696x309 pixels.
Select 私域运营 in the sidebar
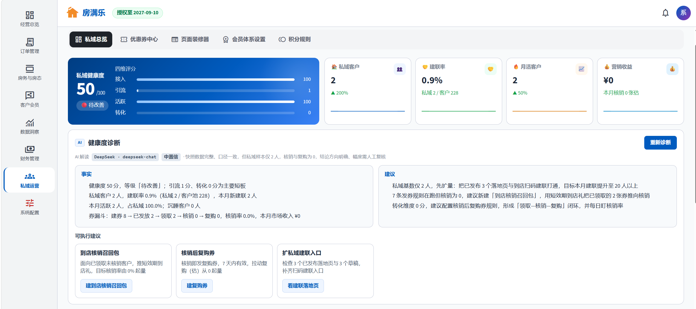[30, 180]
